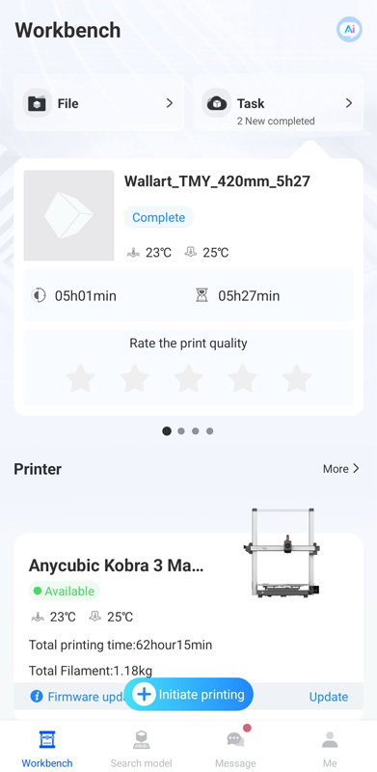Screen dimensions: 377x772
Task: Select the third carousel page dot
Action: click(196, 431)
